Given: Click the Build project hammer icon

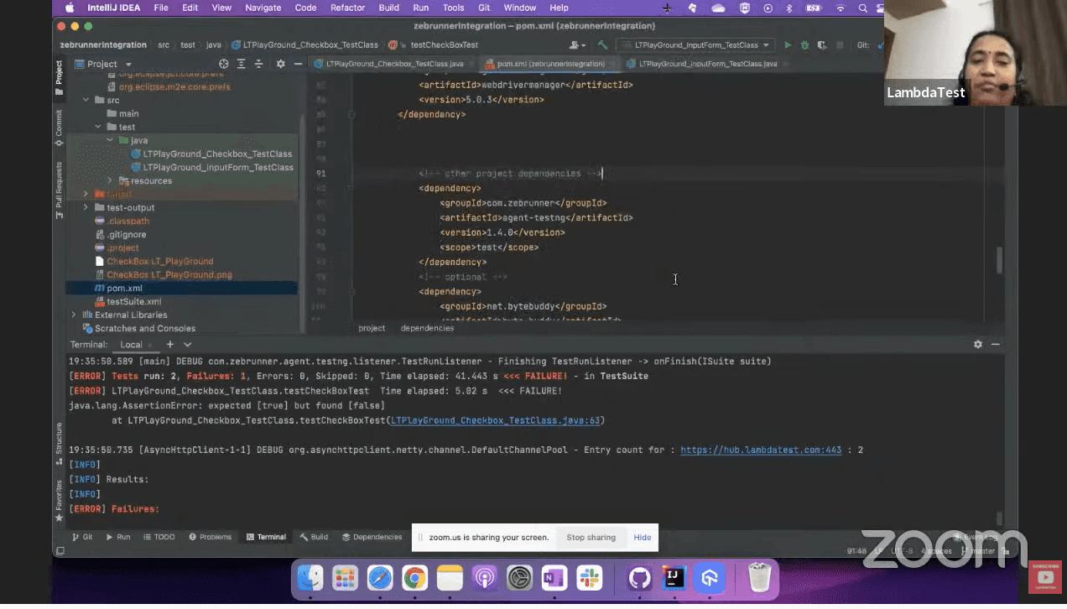Looking at the screenshot, I should pos(602,45).
